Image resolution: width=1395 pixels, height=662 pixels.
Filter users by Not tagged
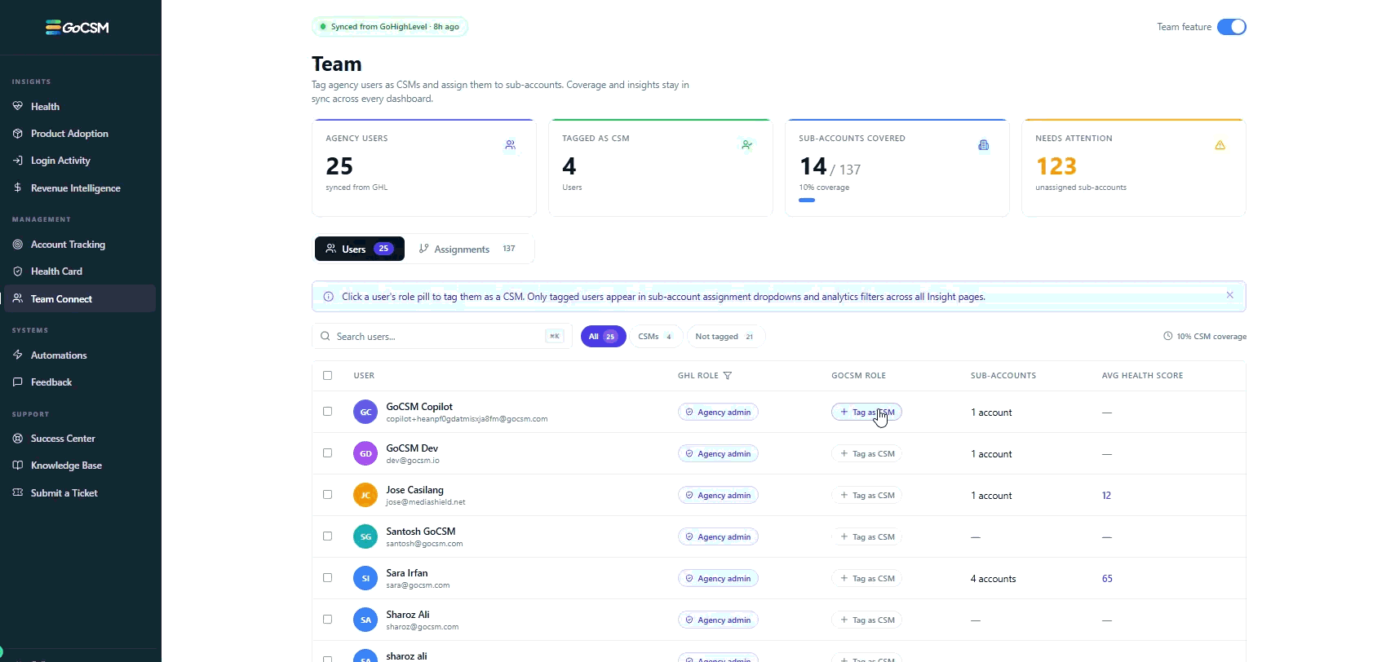[724, 337]
